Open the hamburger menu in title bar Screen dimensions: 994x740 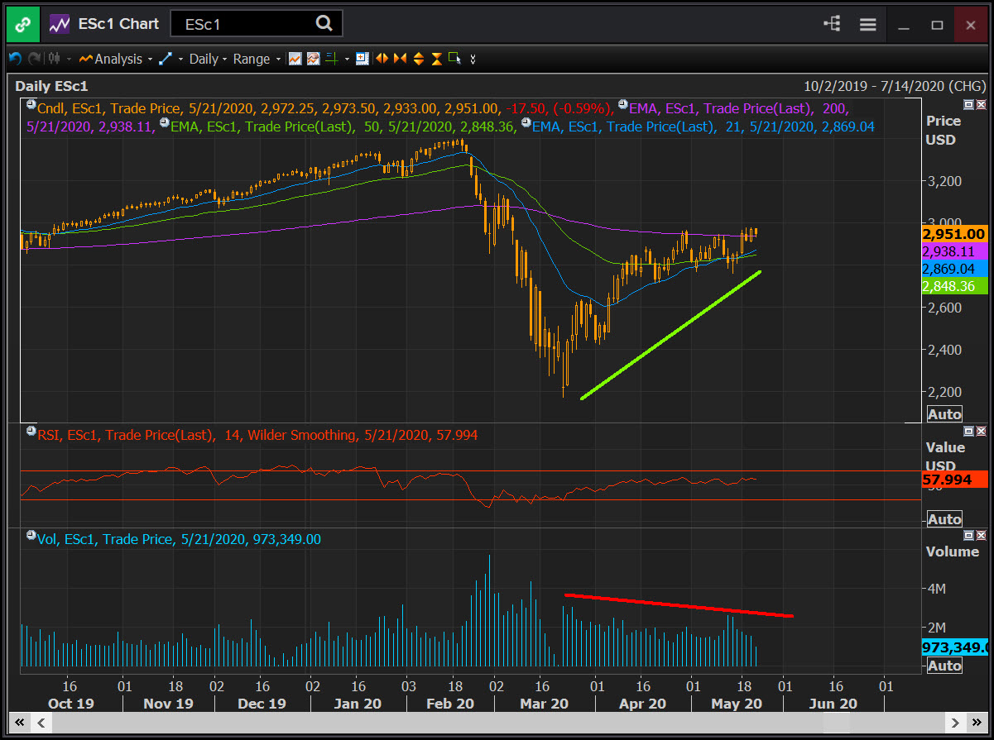click(x=867, y=25)
